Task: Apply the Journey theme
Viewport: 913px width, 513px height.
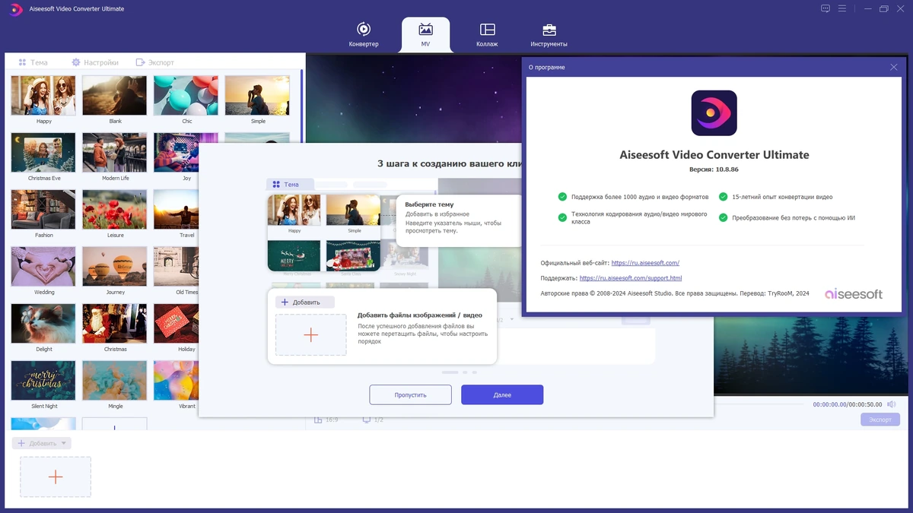Action: [x=115, y=266]
